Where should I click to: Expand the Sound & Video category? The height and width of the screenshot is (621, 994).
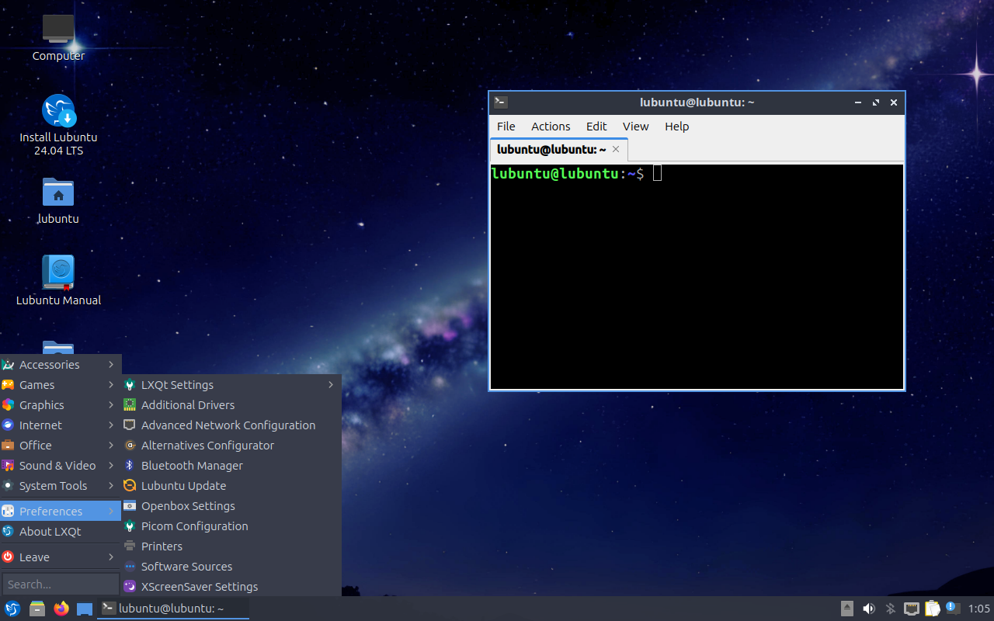coord(60,466)
